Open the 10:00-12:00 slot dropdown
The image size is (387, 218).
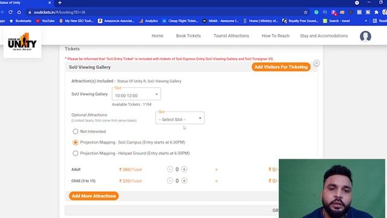[x=136, y=94]
